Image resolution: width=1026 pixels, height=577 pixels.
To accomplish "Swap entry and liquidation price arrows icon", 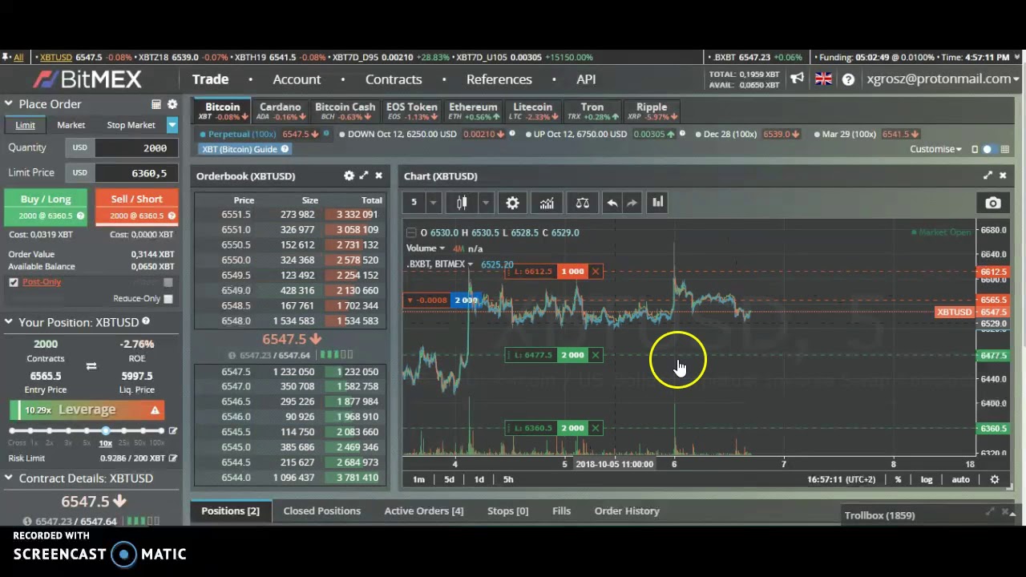I will pyautogui.click(x=91, y=366).
